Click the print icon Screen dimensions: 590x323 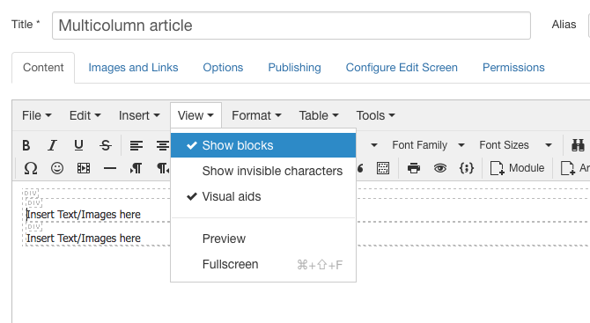(414, 168)
